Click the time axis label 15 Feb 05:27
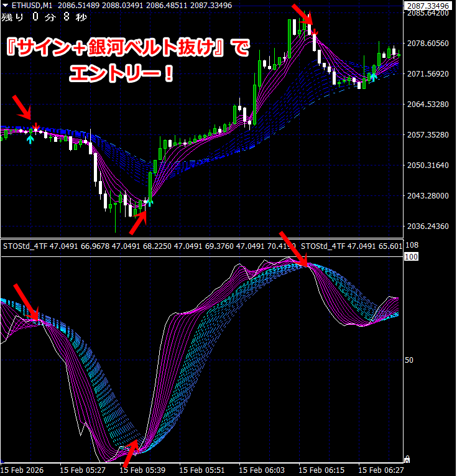Screen dimensions: 457x476 coord(83,470)
